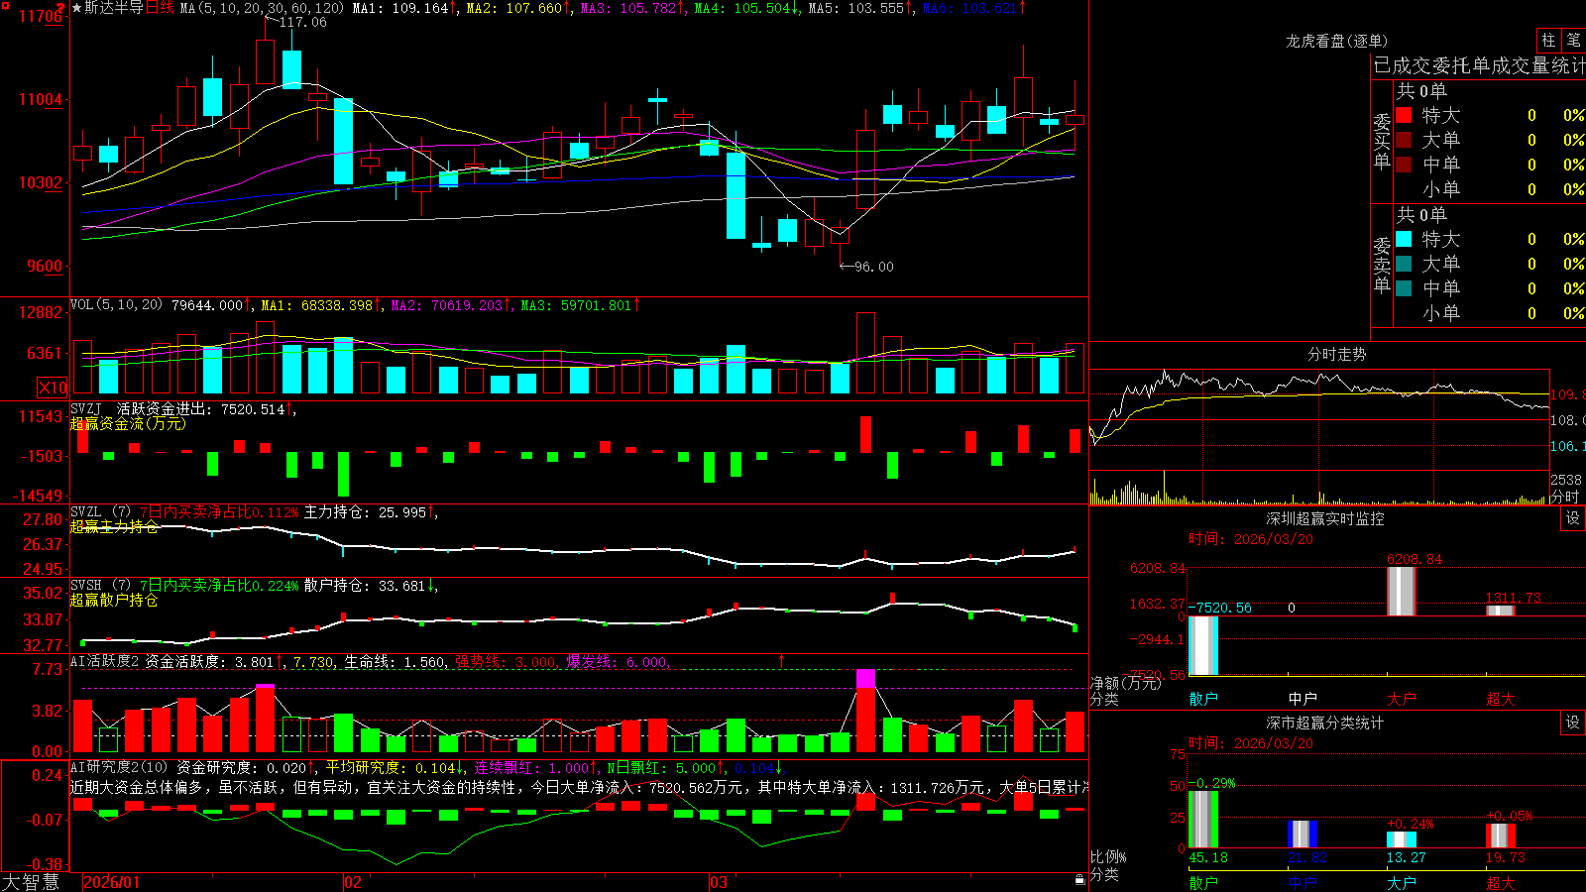Click the SVSH (7) indicator name
The image size is (1586, 892).
point(101,586)
